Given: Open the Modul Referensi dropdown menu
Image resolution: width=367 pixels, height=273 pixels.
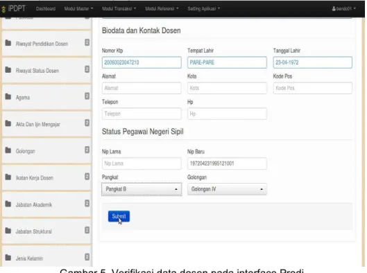Looking at the screenshot, I should [162, 8].
